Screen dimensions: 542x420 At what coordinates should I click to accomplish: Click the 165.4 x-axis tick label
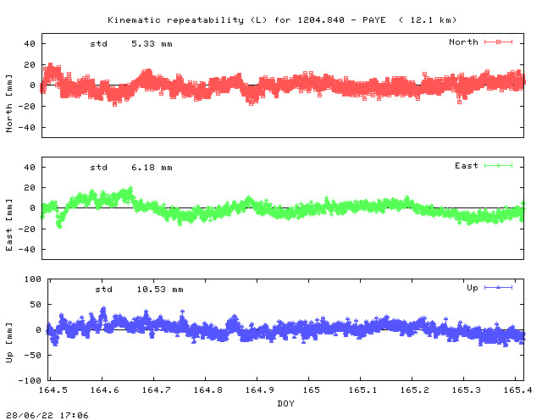[x=517, y=390]
